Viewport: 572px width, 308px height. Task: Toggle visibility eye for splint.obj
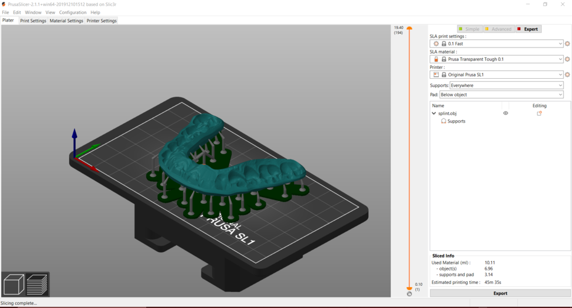pos(505,113)
